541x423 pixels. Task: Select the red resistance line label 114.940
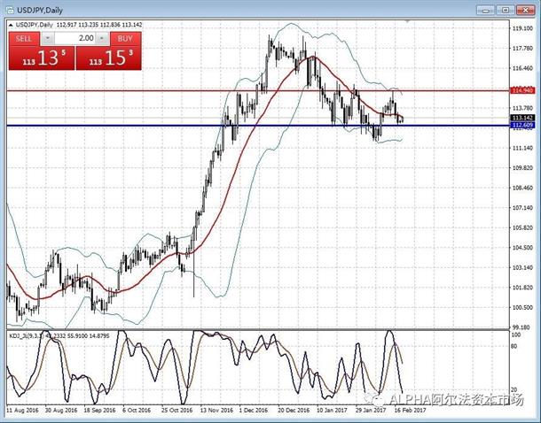tap(522, 90)
